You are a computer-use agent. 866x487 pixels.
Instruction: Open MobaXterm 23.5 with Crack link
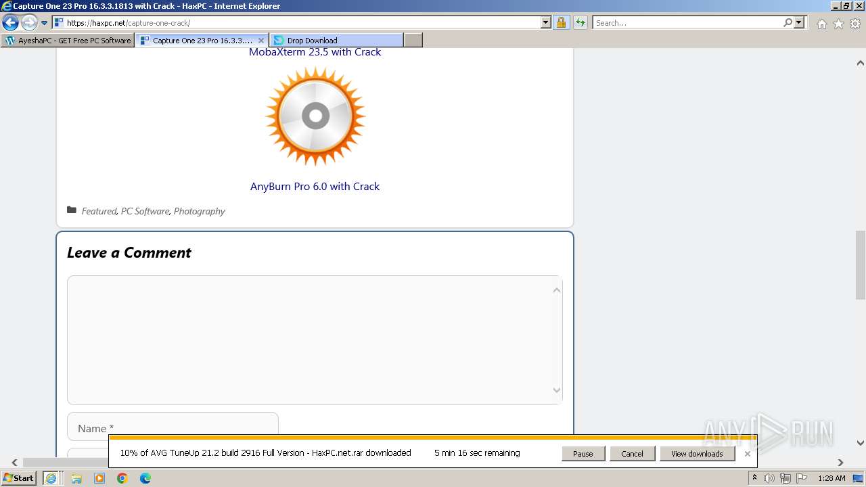pyautogui.click(x=315, y=52)
